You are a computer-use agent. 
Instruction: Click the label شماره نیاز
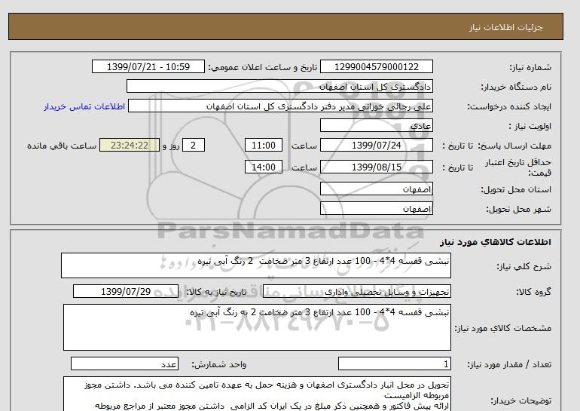point(530,67)
